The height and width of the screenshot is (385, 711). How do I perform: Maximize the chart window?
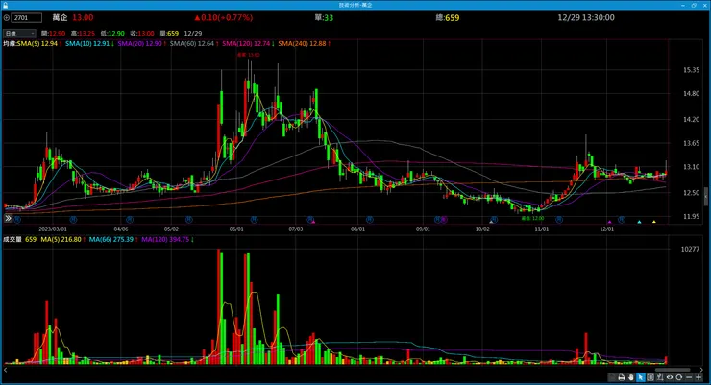click(x=694, y=5)
